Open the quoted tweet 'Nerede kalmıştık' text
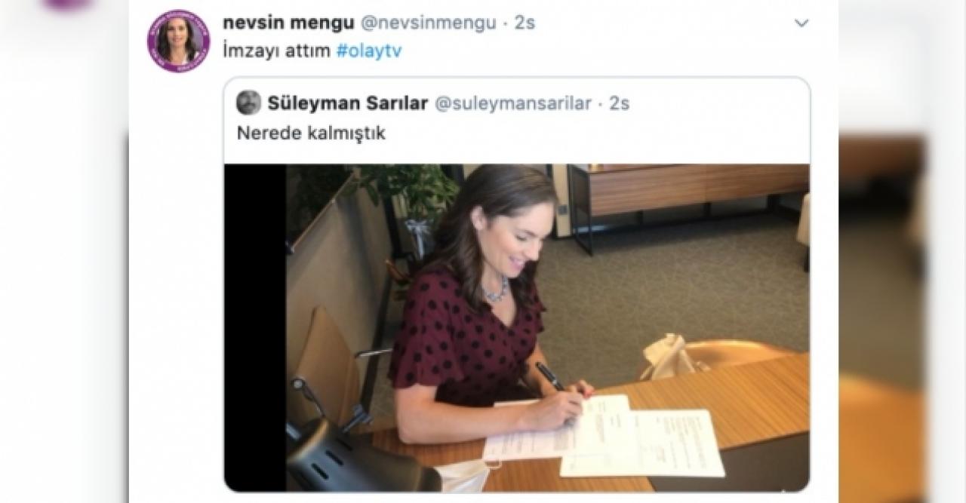 (311, 133)
